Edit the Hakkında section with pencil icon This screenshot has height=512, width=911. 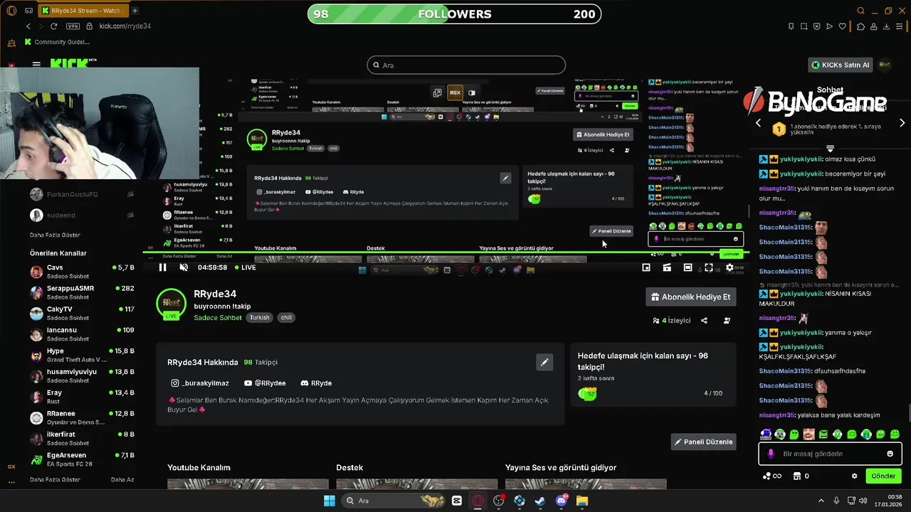544,362
